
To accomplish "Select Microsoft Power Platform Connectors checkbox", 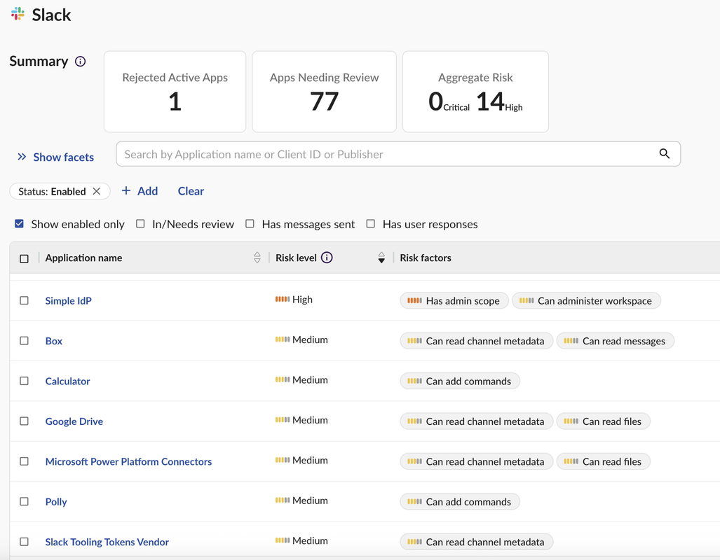I will pos(25,461).
